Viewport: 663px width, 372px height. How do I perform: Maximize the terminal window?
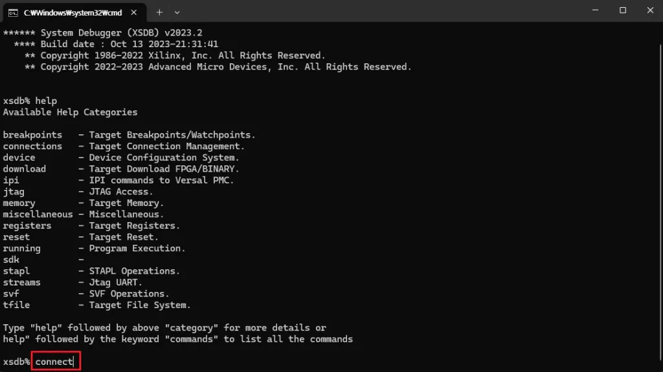pos(623,10)
